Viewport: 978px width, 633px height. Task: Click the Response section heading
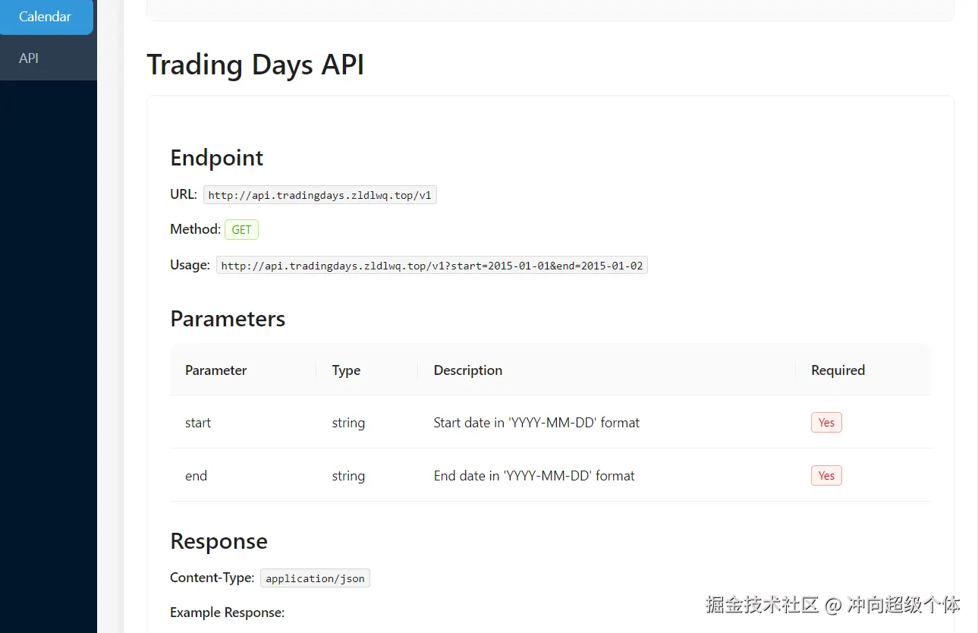[219, 541]
